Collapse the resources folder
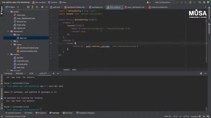 tap(8, 31)
